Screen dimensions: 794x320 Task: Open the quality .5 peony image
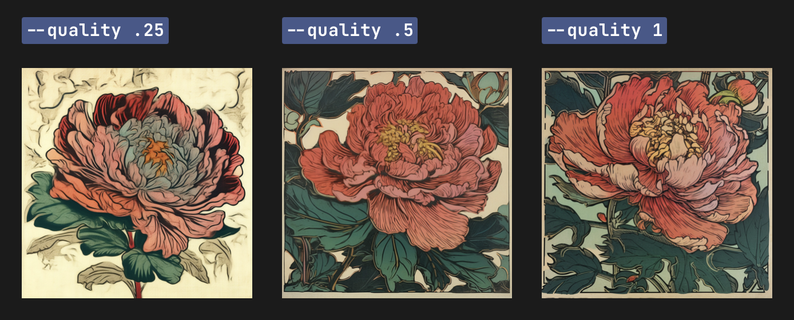point(397,183)
